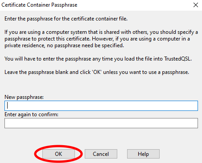
Task: Click inside the highlighted passphrase input
Action: point(101,106)
